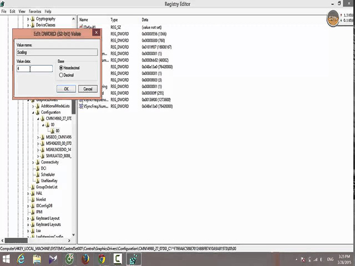Cancel the Edit DWORD dialog
Screen dimensions: 355x266
88,89
